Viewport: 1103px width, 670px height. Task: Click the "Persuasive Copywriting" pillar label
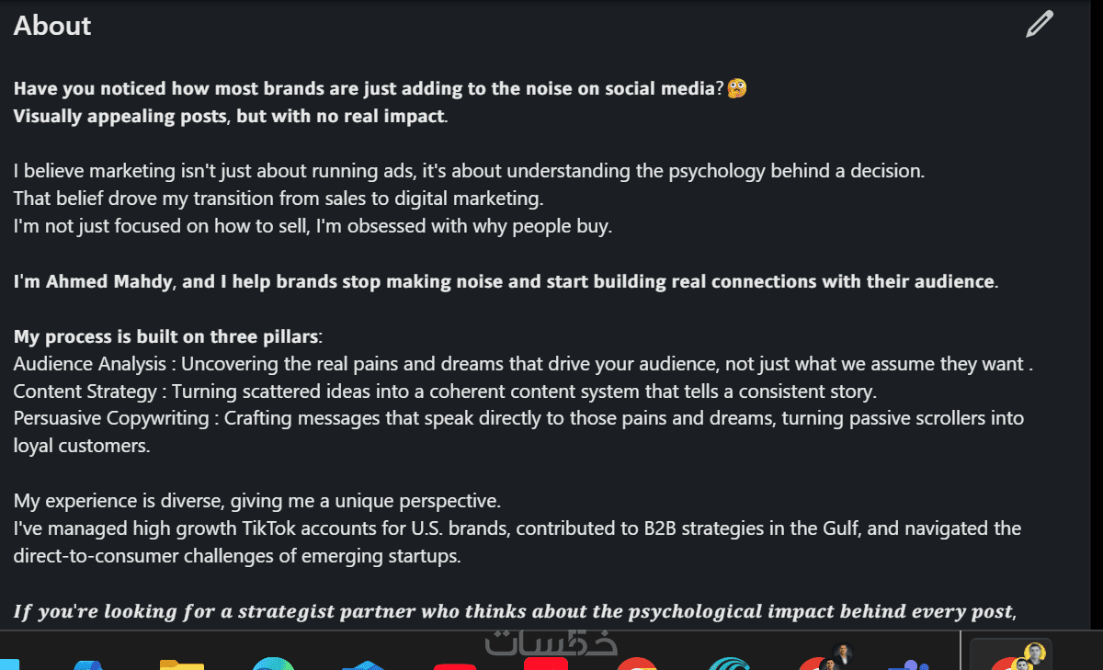(x=109, y=419)
